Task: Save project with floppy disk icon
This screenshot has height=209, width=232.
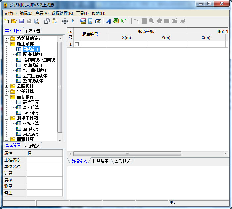Action: pyautogui.click(x=22, y=21)
